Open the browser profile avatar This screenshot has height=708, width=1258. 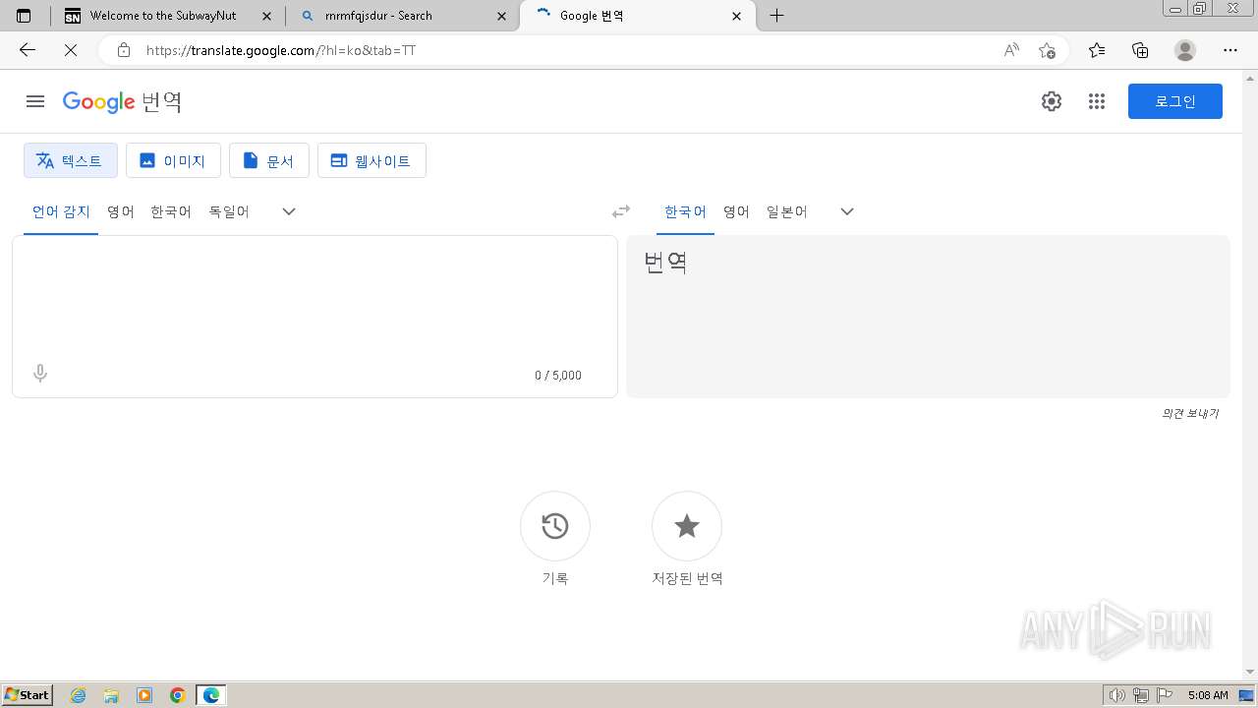[1185, 50]
